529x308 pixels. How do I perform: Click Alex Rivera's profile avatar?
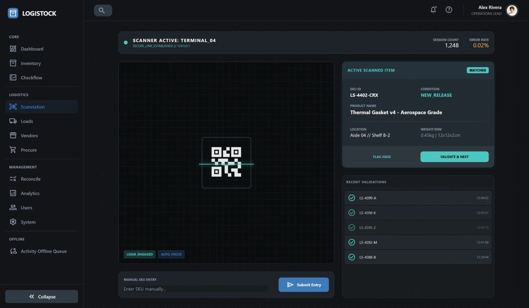pyautogui.click(x=512, y=10)
